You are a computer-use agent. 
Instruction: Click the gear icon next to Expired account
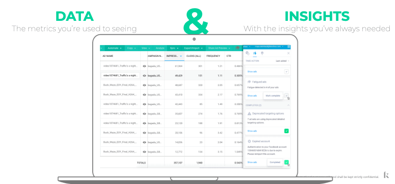[x=249, y=141]
